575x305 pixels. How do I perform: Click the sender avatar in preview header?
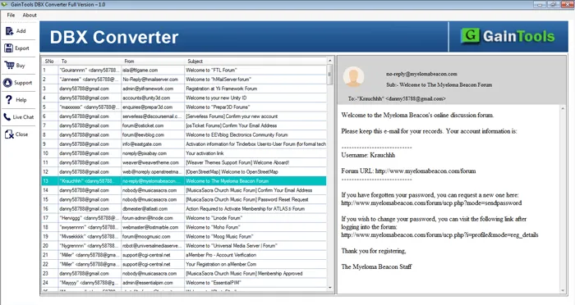click(x=353, y=77)
